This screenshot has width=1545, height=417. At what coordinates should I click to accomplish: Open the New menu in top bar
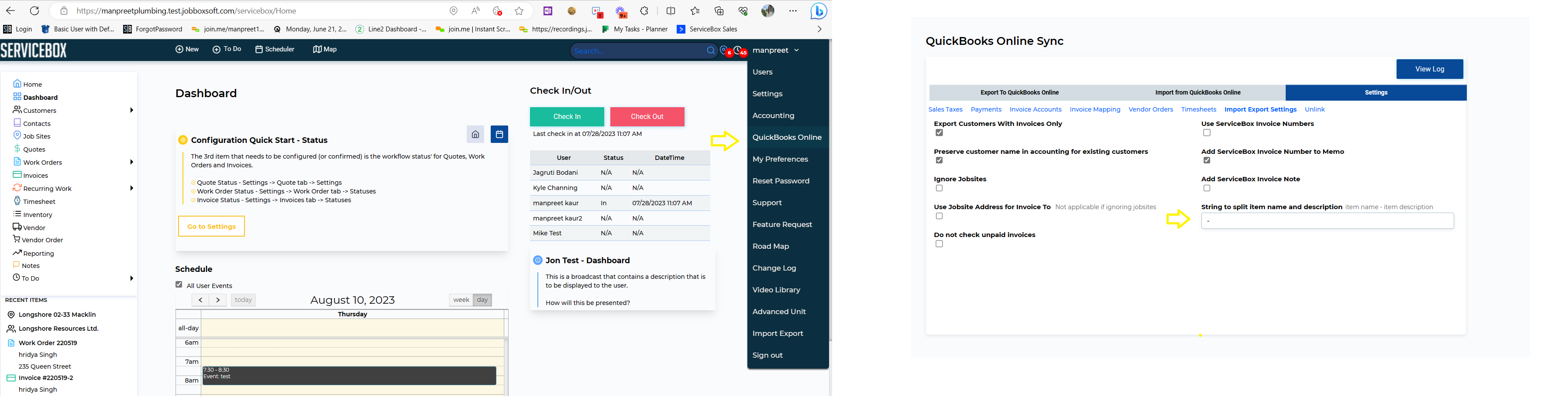click(x=187, y=49)
